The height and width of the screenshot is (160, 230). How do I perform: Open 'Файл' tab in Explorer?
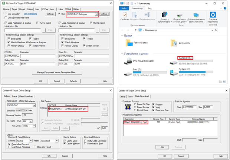coord(124,9)
